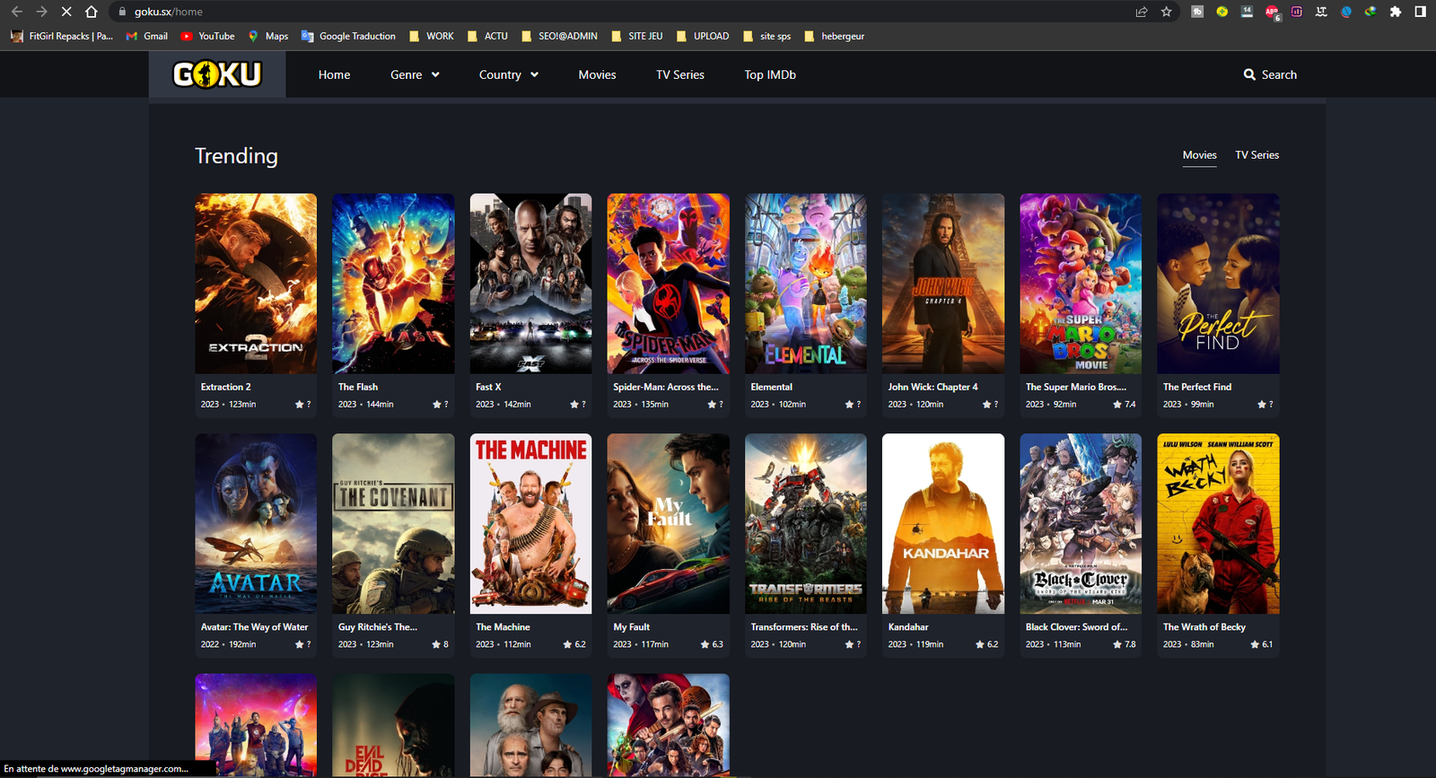Stop page loading with the X button
Viewport: 1436px width, 778px height.
click(x=66, y=12)
